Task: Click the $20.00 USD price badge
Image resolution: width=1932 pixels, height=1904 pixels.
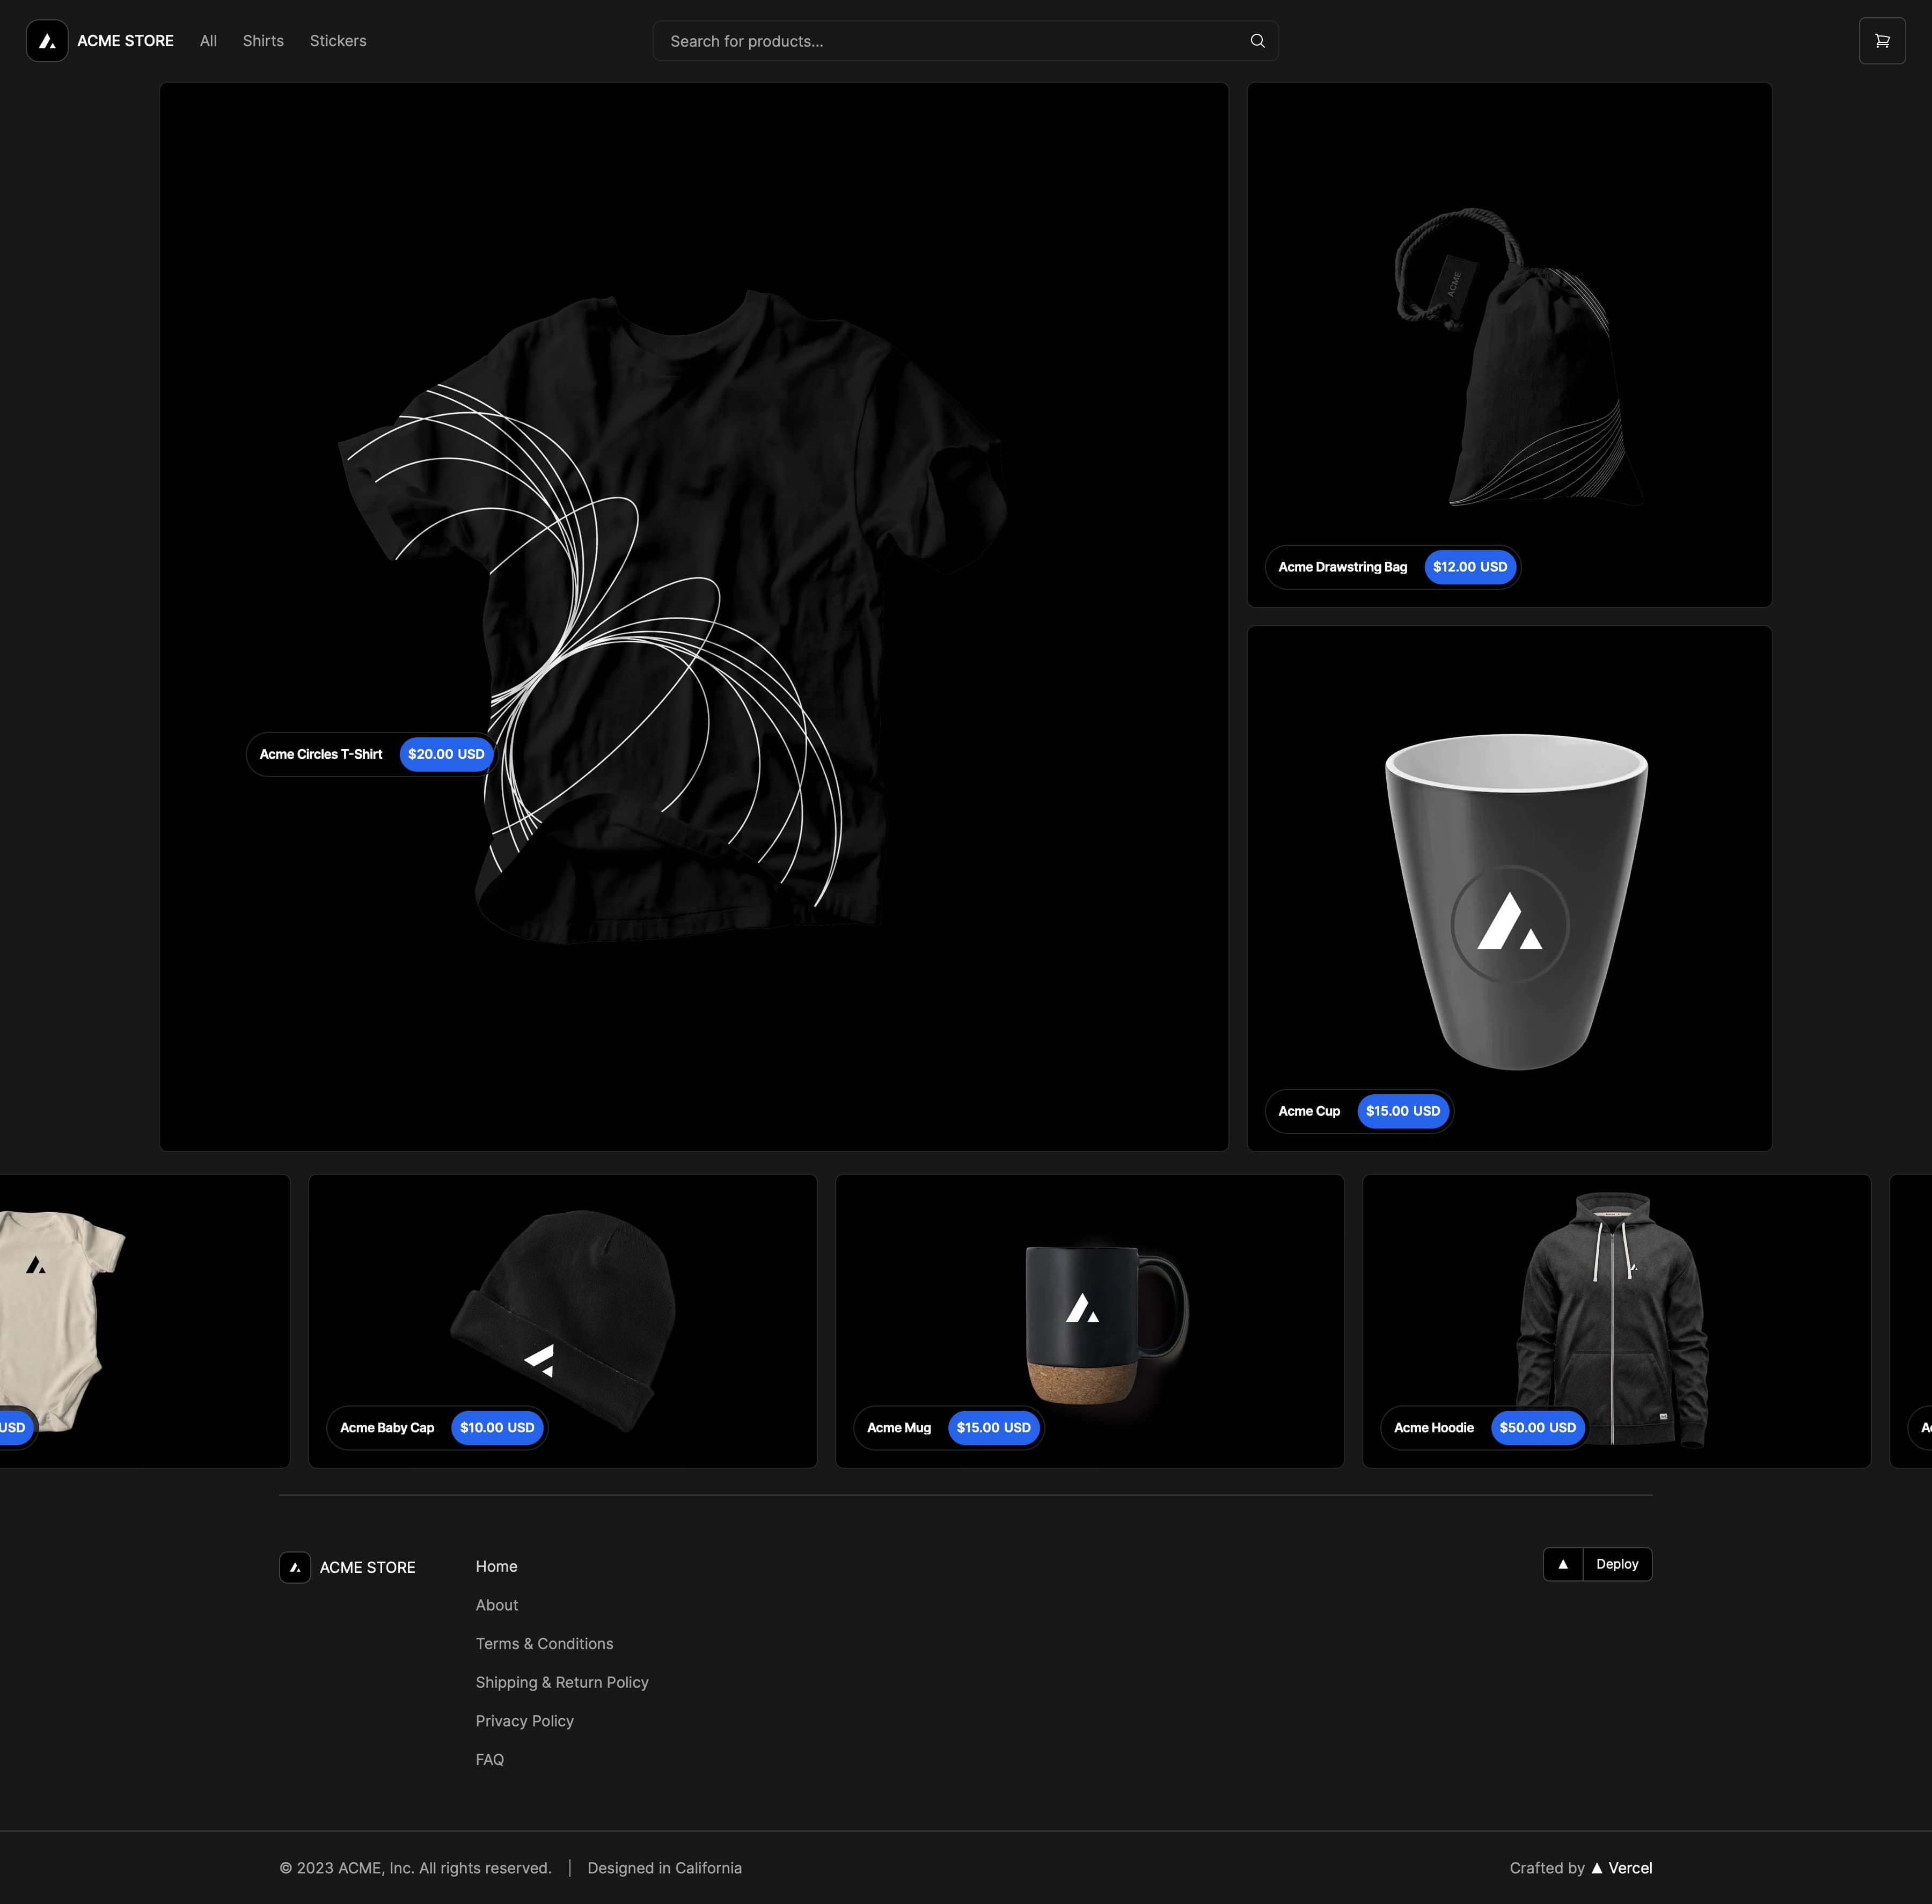Action: tap(446, 754)
